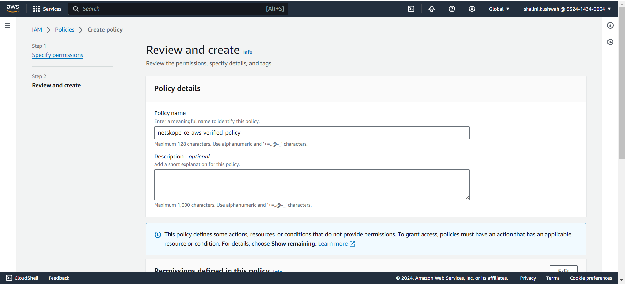The width and height of the screenshot is (625, 284).
Task: Focus the AWS search box
Action: click(178, 9)
